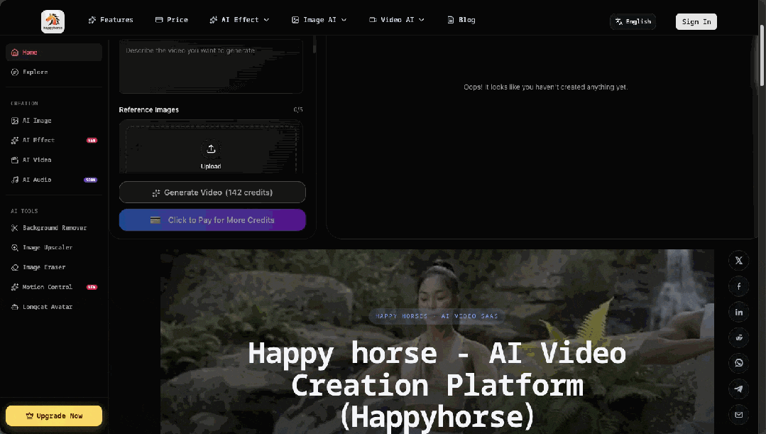766x434 pixels.
Task: Click the Happyhorse logo
Action: pyautogui.click(x=53, y=21)
